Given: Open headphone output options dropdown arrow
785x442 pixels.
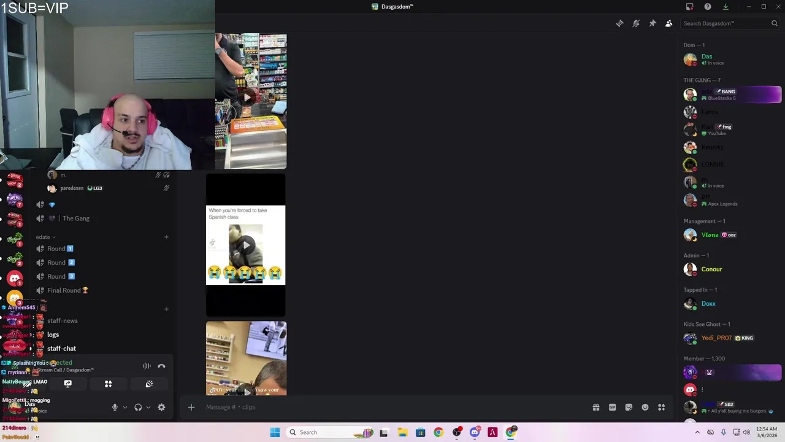Looking at the screenshot, I should [x=148, y=407].
